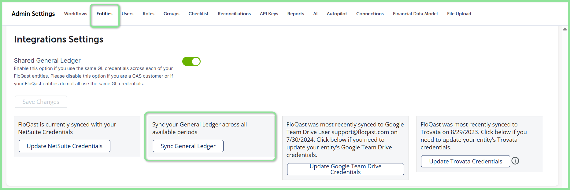
Task: Go to the Roles tab
Action: pyautogui.click(x=148, y=14)
